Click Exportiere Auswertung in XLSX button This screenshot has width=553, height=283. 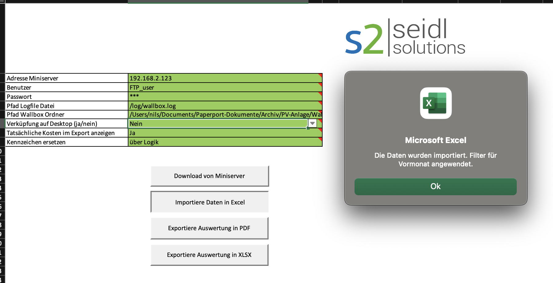[210, 255]
